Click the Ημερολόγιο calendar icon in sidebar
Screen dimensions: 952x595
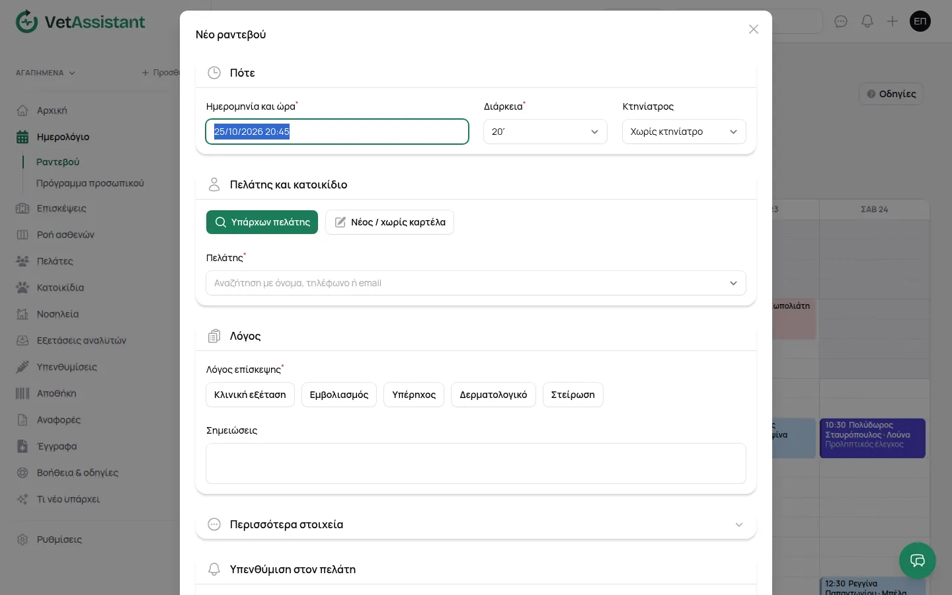22,137
